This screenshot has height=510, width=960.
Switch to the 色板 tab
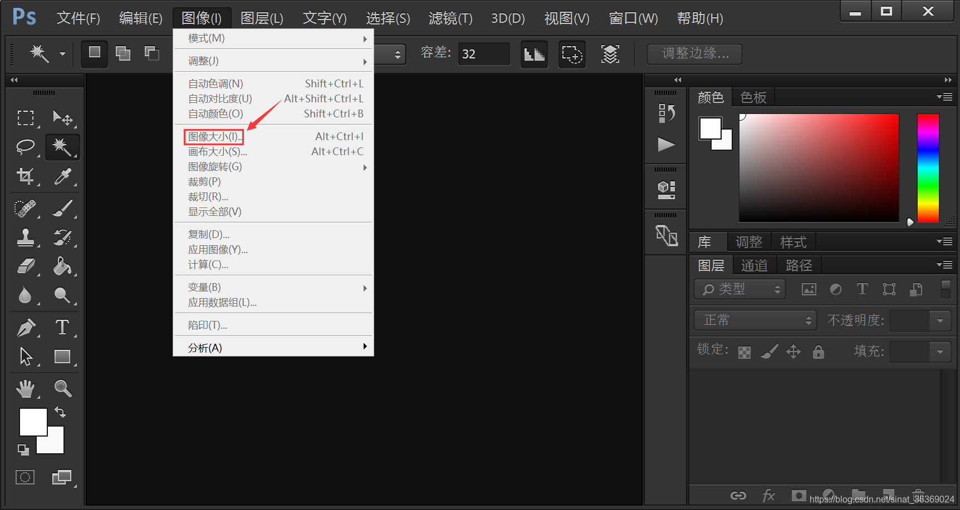(753, 97)
